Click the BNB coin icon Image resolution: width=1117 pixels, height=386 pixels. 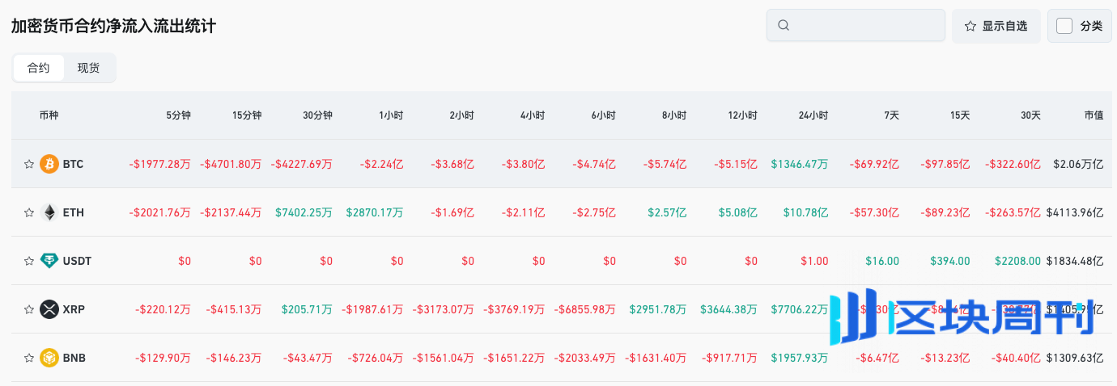[x=49, y=358]
